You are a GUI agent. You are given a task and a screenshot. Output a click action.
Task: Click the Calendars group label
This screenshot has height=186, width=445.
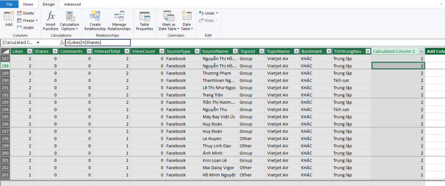coord(176,36)
